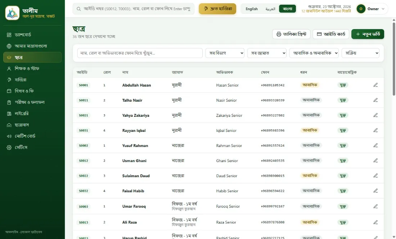Click the তালিকা প্রিন্ট print list button
Image resolution: width=396 pixels, height=239 pixels.
291,34
